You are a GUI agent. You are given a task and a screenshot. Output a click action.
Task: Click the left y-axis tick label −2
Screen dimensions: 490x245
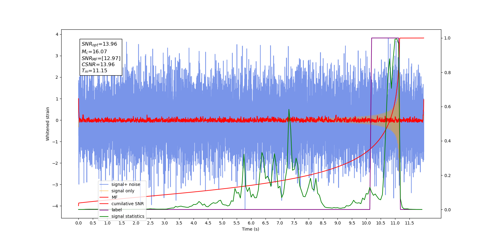coord(55,163)
